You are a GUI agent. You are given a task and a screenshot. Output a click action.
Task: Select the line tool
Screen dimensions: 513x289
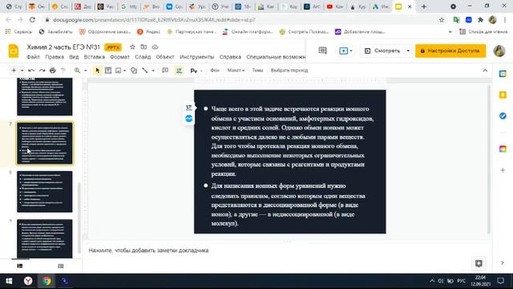(145, 71)
